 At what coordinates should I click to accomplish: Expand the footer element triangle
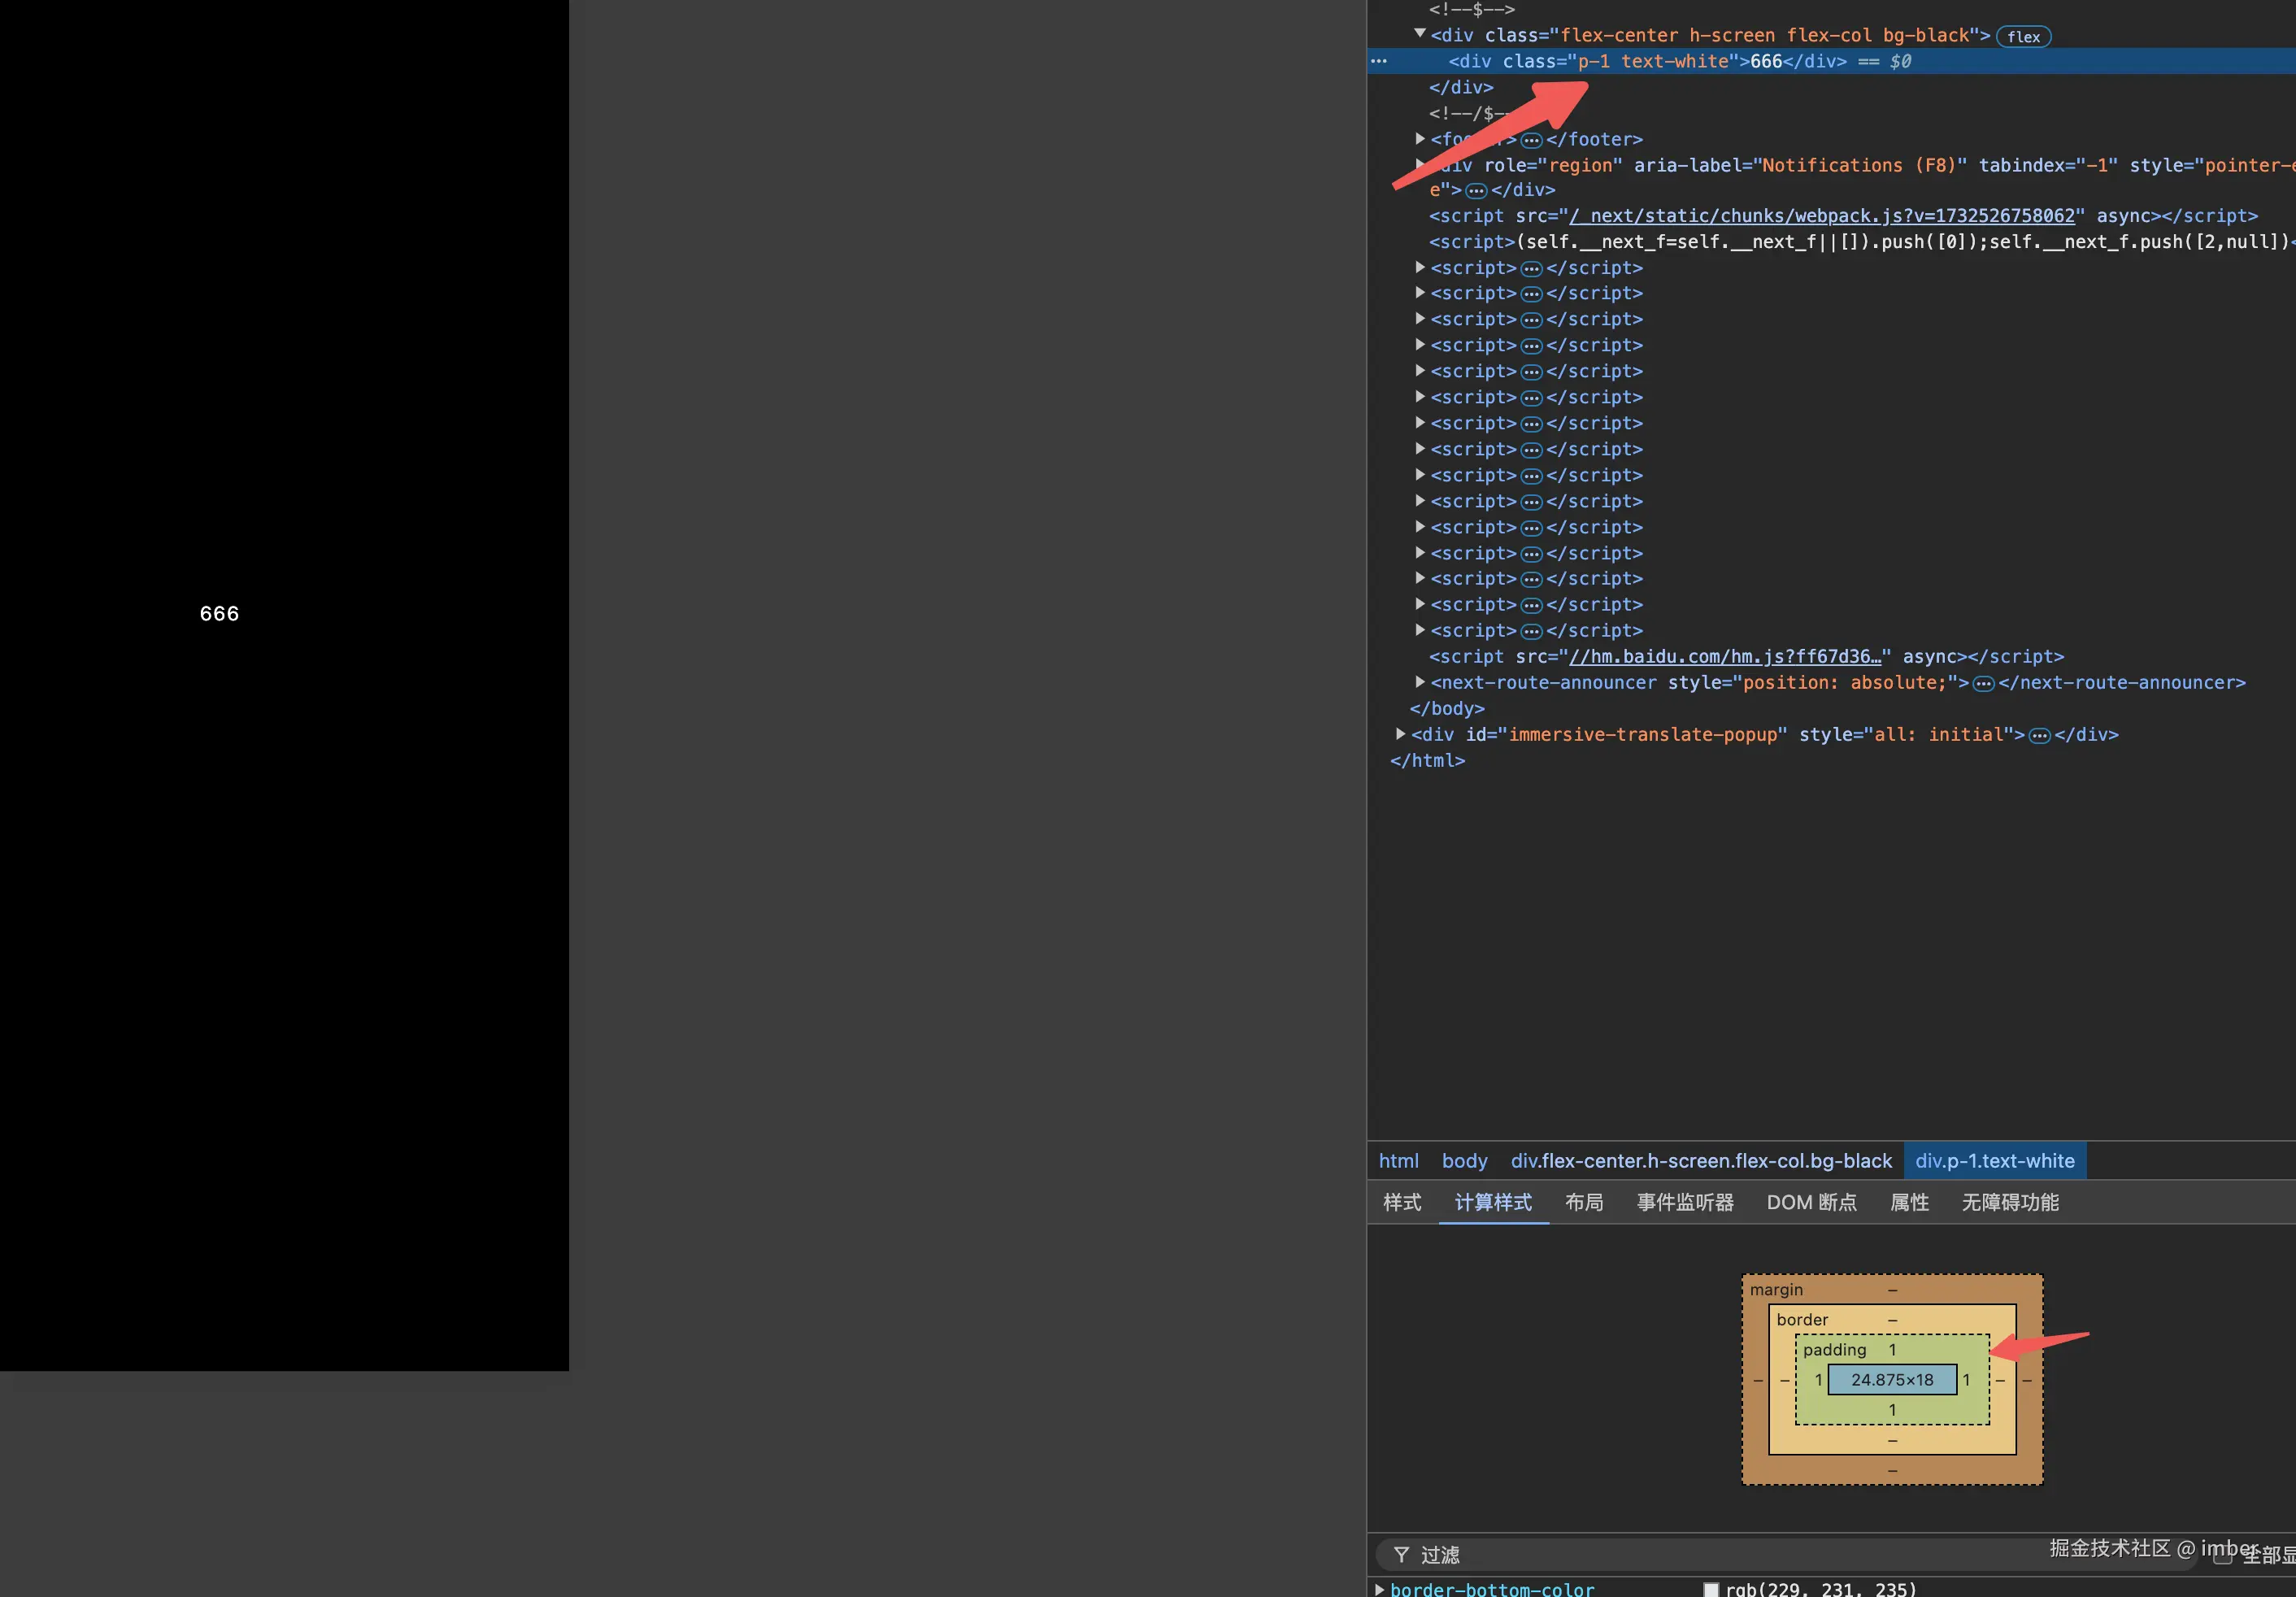tap(1420, 139)
